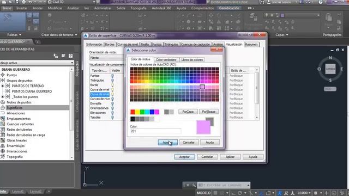The image size is (349, 196).
Task: Open the annotation scale 1:1000 dropdown
Action: click(304, 193)
